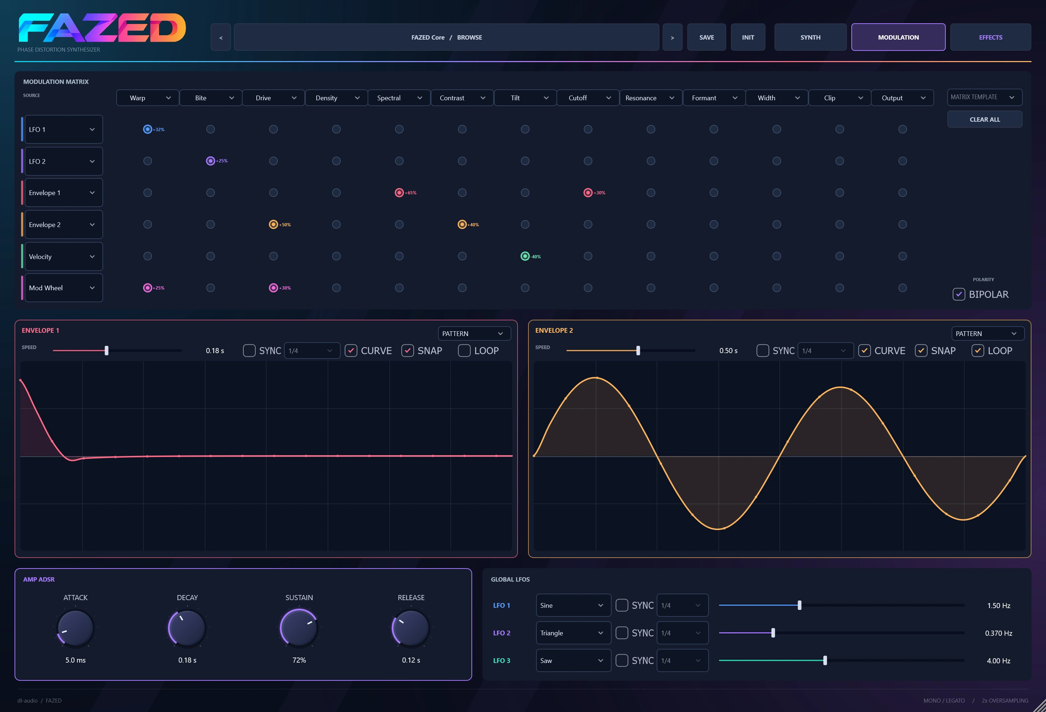Viewport: 1046px width, 712px height.
Task: Click the Envelope 1 speed slider handle
Action: (x=106, y=351)
